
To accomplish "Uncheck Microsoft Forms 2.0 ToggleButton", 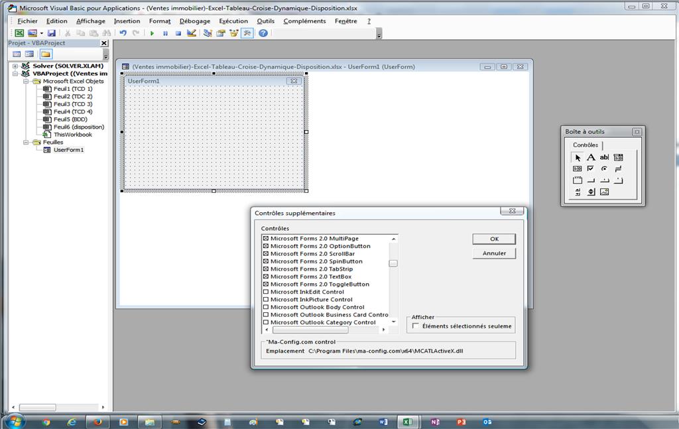I will coord(266,284).
